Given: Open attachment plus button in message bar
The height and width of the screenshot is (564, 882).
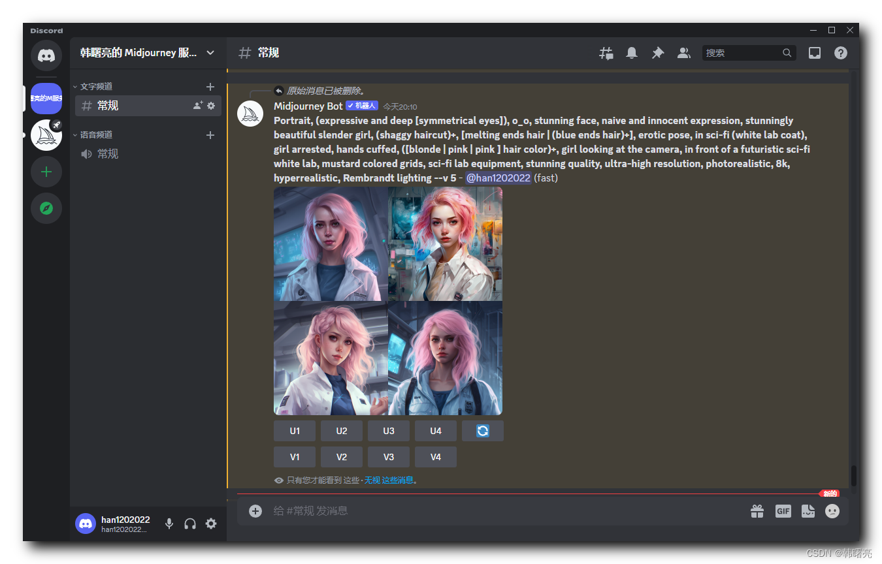Looking at the screenshot, I should point(255,511).
